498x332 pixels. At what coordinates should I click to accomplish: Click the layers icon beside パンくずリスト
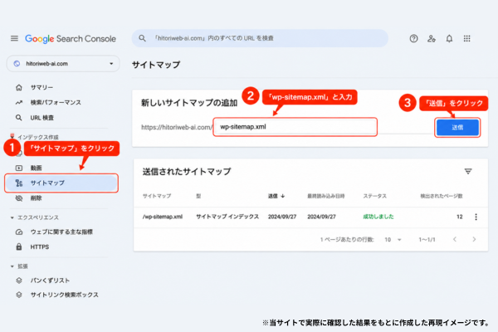tap(19, 281)
